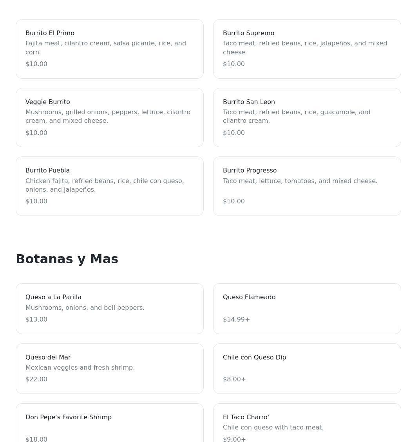Click the $22.00 Queso del Mar price
Viewport: 409px width, 442px height.
[36, 379]
